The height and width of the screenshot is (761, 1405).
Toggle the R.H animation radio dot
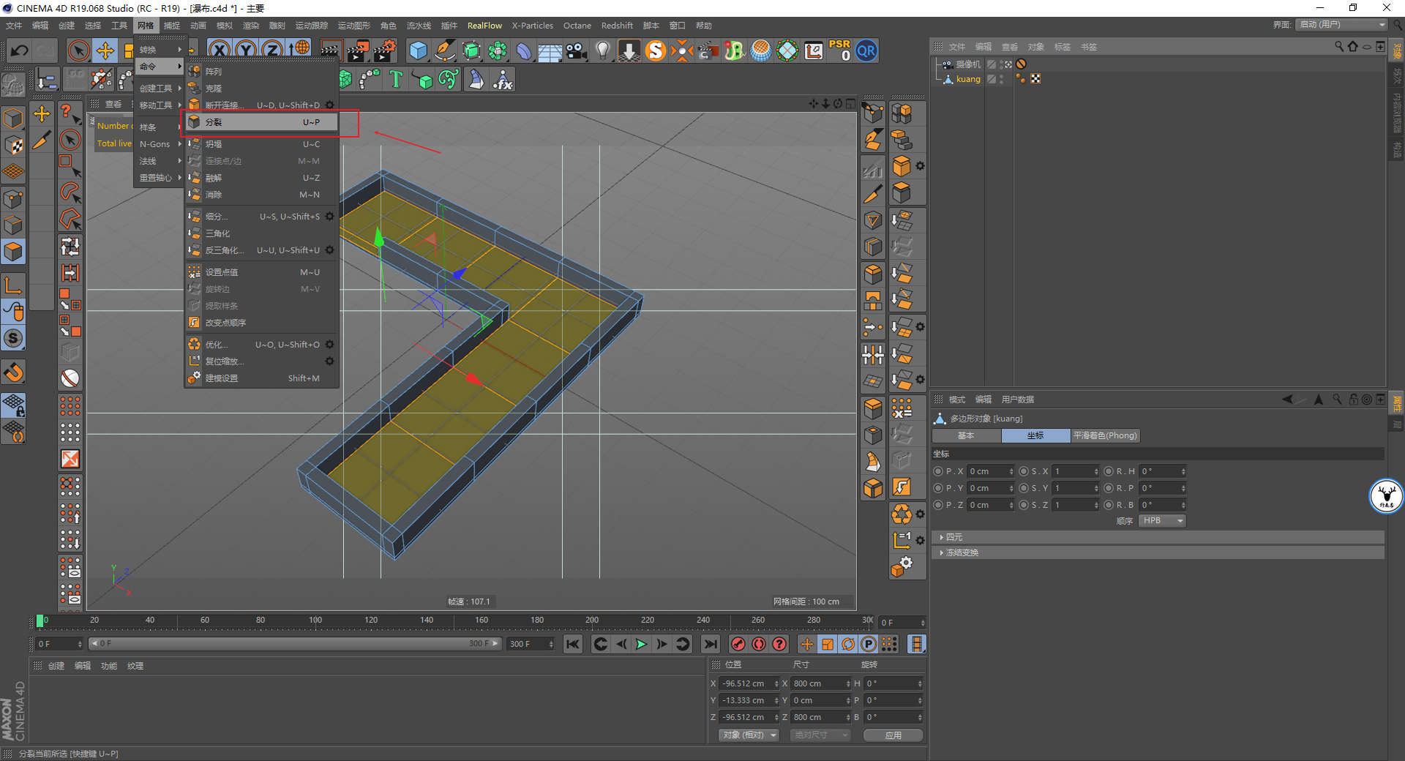[x=1109, y=471]
